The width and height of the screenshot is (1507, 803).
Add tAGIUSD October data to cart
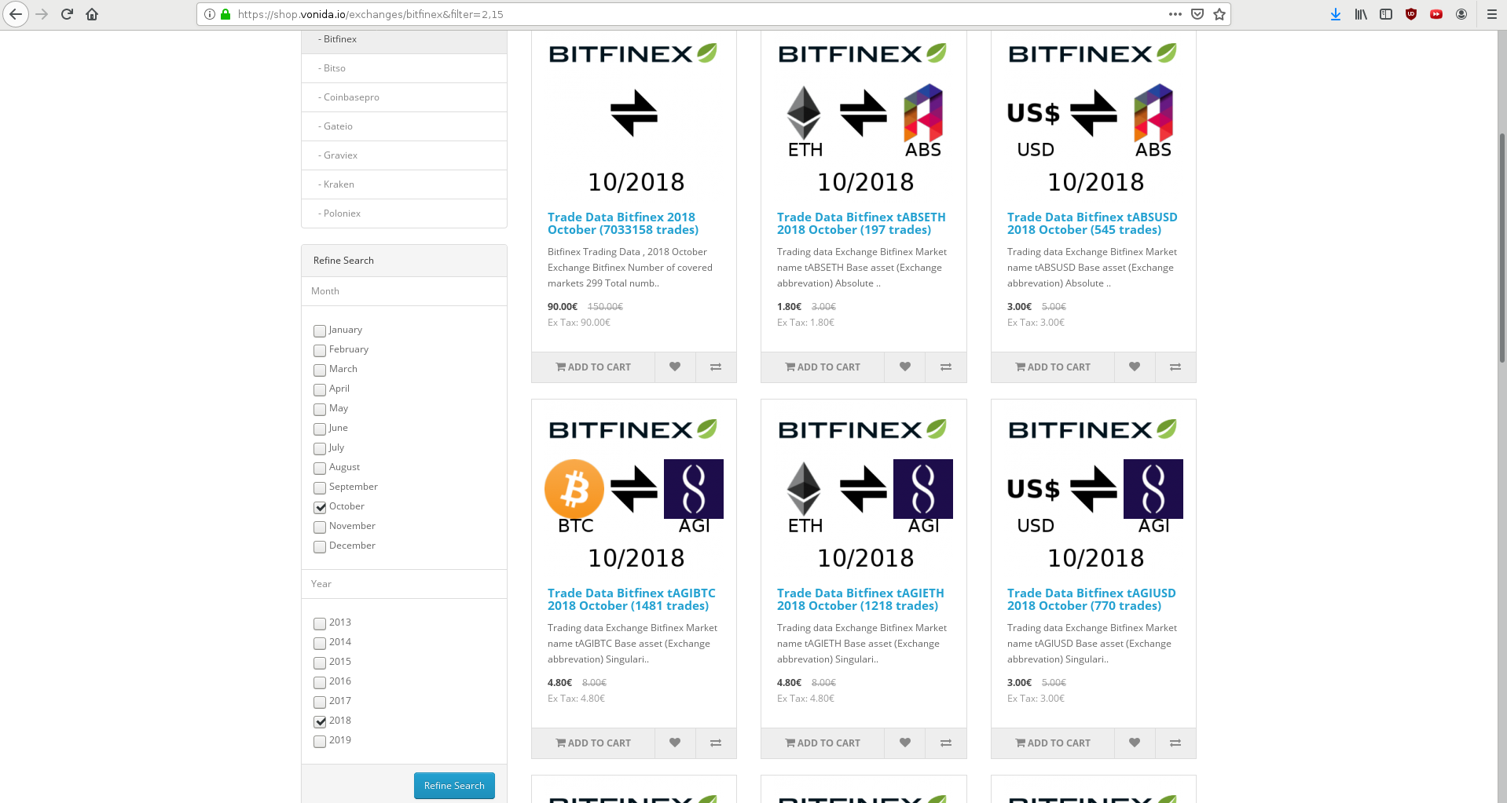pos(1053,743)
